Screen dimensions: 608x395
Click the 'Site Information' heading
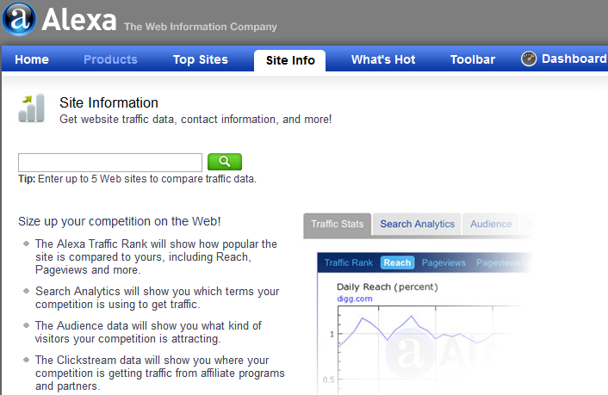tap(109, 102)
